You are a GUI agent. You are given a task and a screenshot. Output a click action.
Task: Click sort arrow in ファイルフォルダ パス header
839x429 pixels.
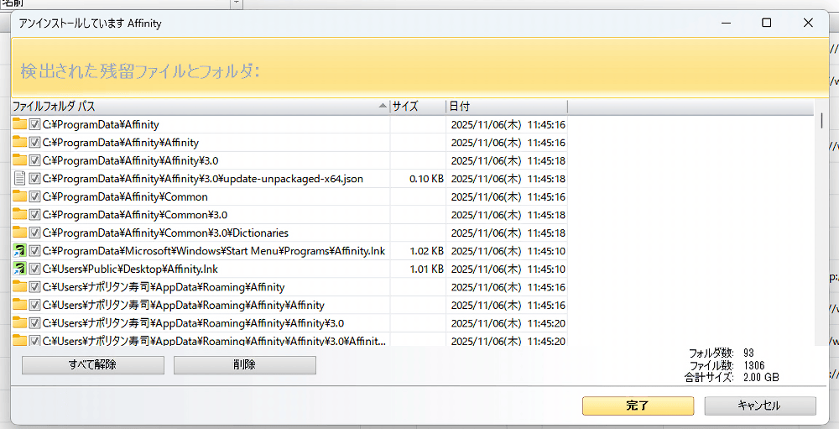(x=383, y=107)
